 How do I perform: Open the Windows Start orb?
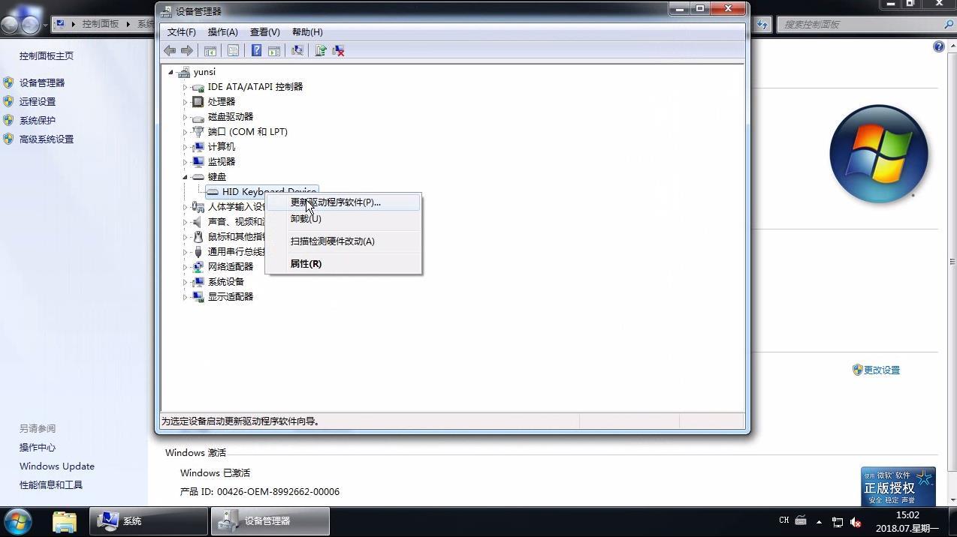[18, 521]
